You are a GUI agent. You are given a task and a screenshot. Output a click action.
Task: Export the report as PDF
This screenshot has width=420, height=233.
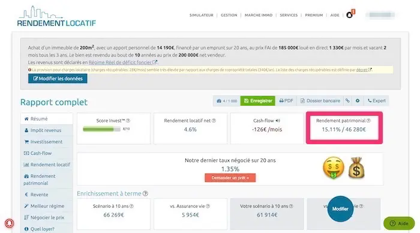(x=286, y=101)
